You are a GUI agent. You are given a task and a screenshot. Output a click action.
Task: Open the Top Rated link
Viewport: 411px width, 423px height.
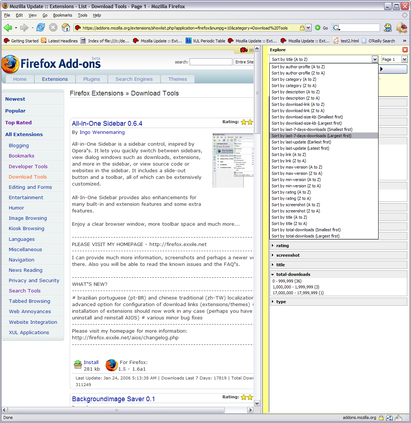point(18,122)
